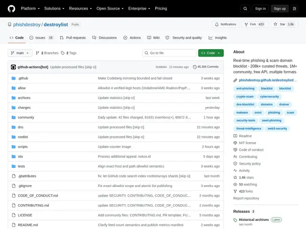This screenshot has width=306, height=229.
Task: Open the Security policy link in About
Action: pyautogui.click(x=250, y=164)
